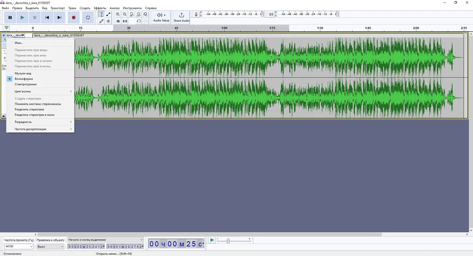Select the Draw pencil tool

click(x=102, y=21)
